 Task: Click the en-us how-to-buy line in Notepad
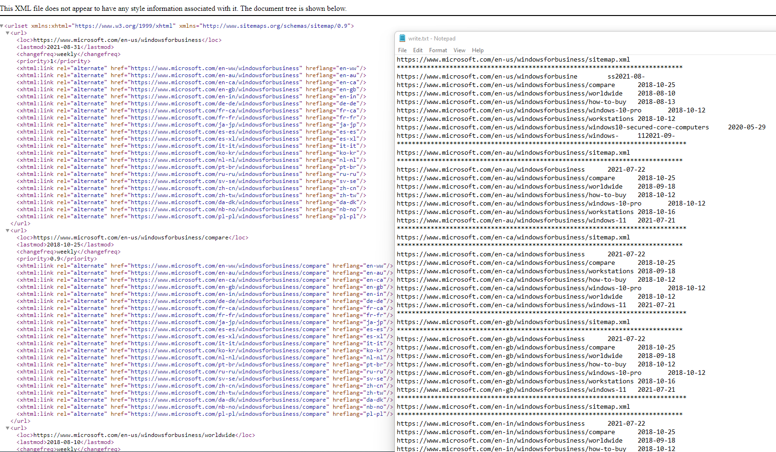tap(536, 102)
